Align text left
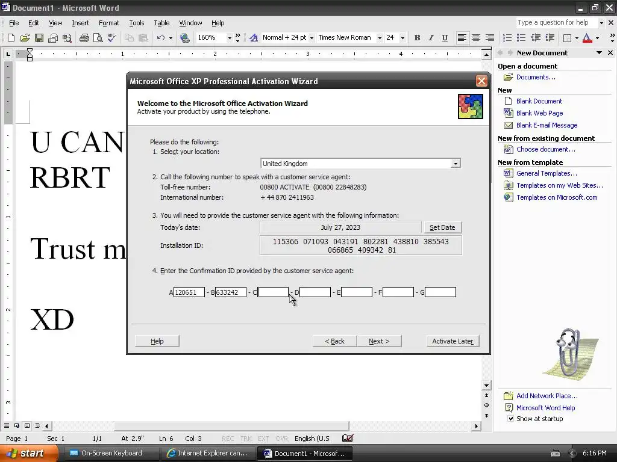The image size is (617, 462). pyautogui.click(x=462, y=38)
